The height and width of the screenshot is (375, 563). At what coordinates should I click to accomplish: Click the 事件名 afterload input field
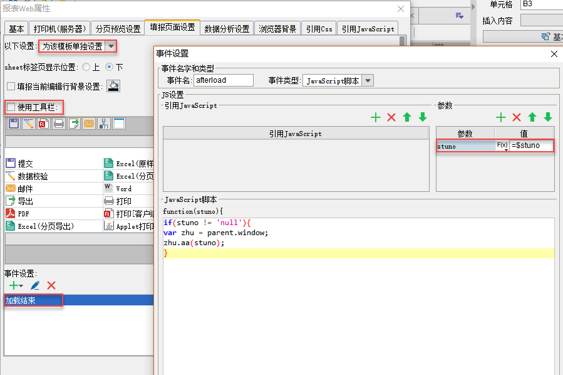pyautogui.click(x=224, y=80)
